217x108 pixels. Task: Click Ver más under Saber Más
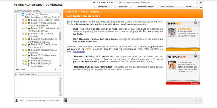pyautogui.click(x=195, y=49)
